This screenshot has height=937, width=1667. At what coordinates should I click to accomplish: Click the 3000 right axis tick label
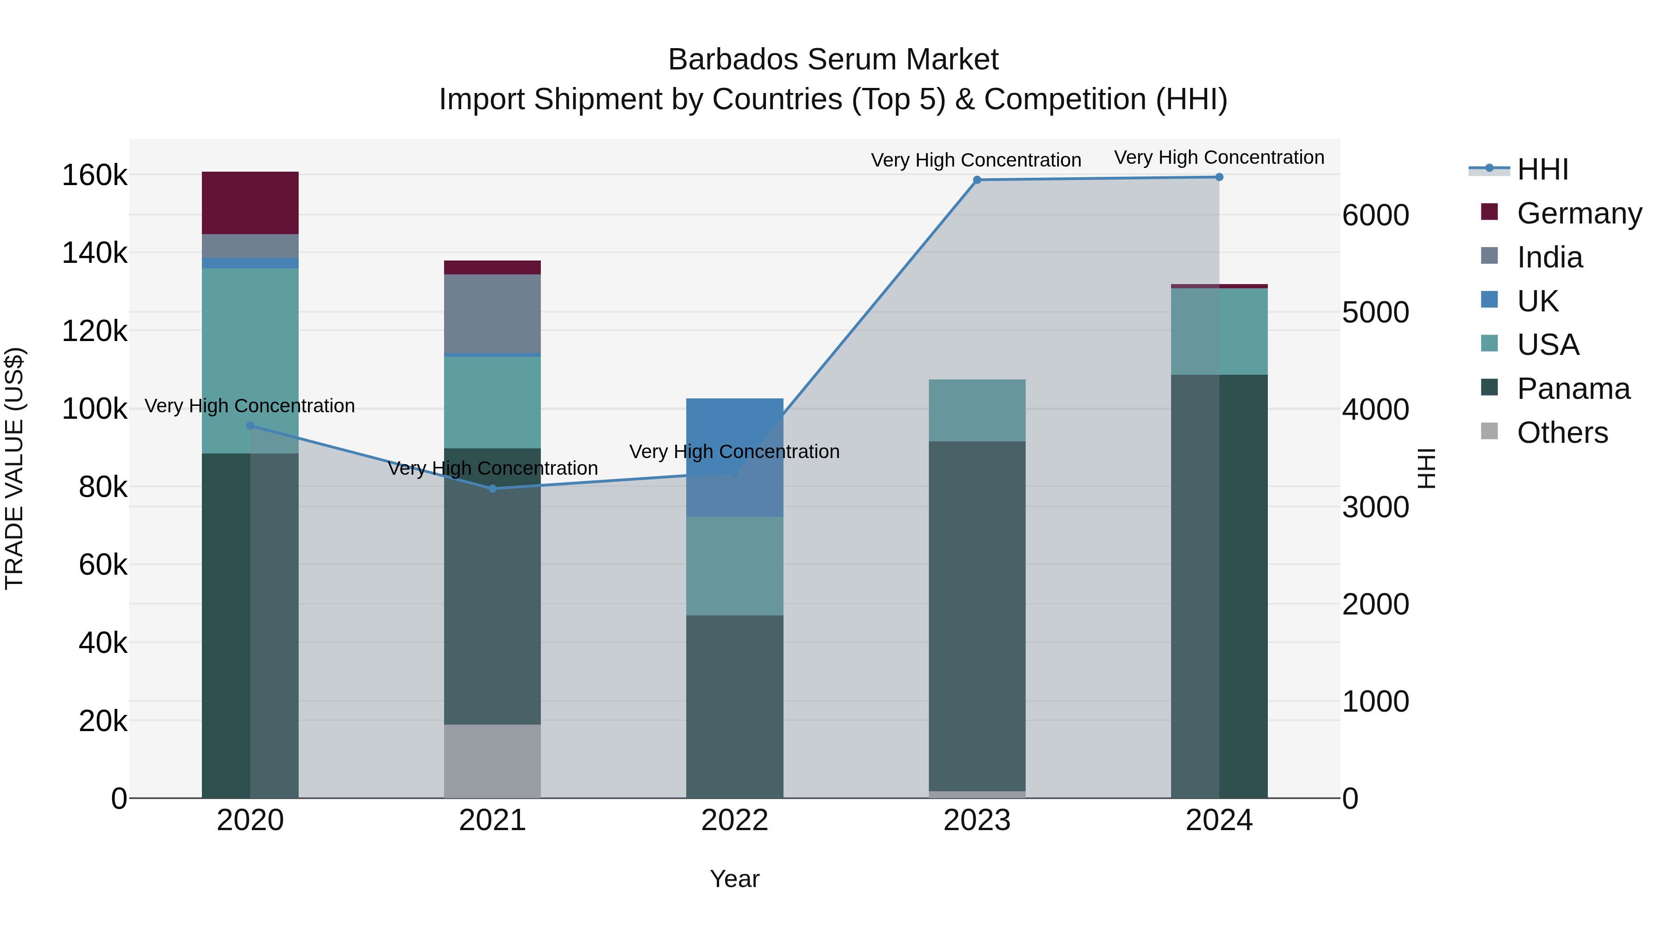[x=1375, y=507]
